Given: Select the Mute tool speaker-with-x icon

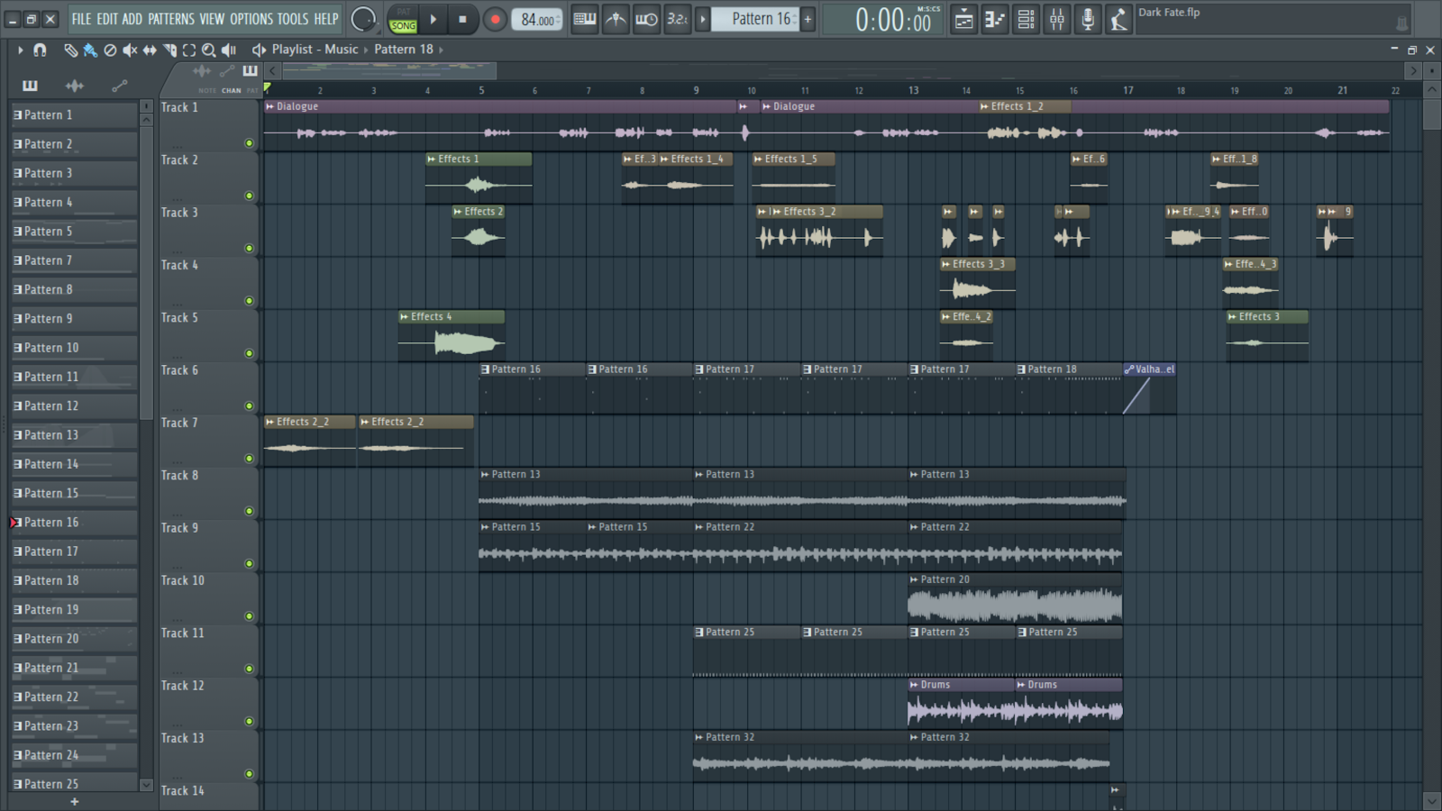Looking at the screenshot, I should (x=130, y=50).
